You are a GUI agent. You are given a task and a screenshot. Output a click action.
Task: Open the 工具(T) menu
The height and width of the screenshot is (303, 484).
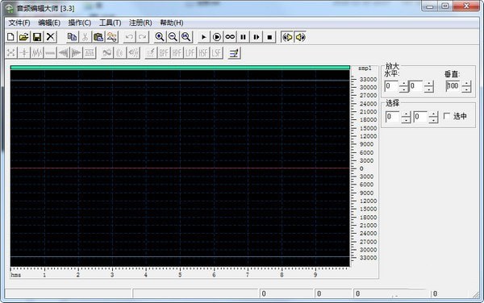click(110, 23)
